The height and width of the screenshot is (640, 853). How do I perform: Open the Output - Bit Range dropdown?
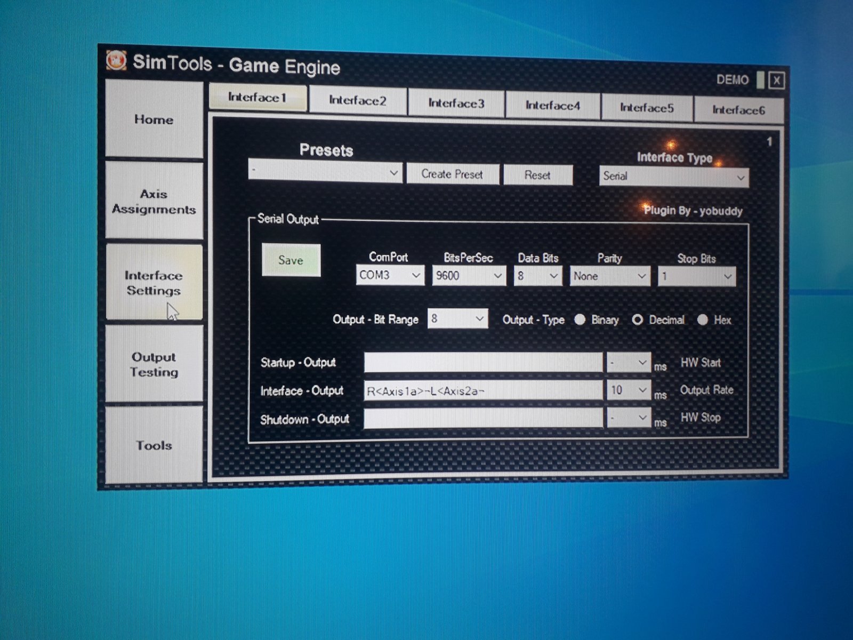(x=457, y=318)
